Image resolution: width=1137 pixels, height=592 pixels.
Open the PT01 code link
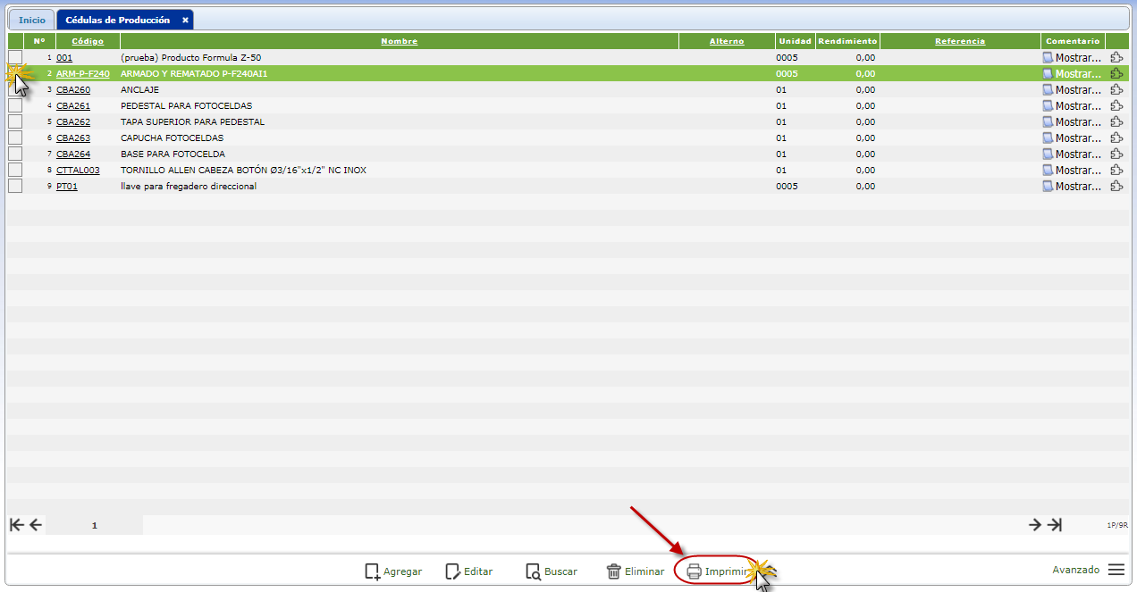pos(67,187)
